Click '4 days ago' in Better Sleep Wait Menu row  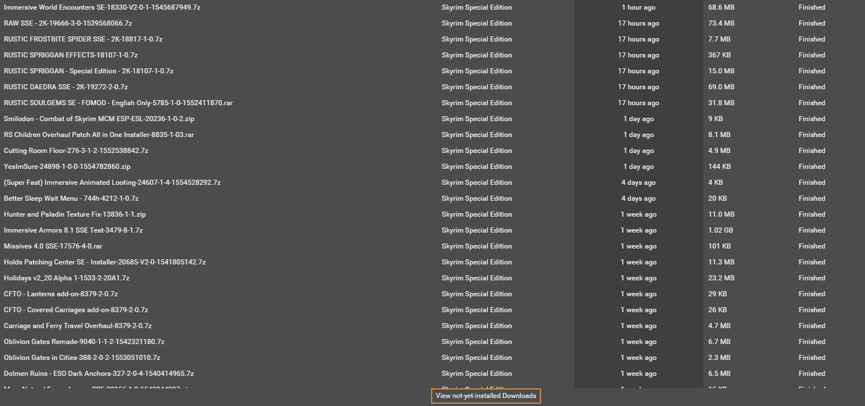pyautogui.click(x=638, y=198)
